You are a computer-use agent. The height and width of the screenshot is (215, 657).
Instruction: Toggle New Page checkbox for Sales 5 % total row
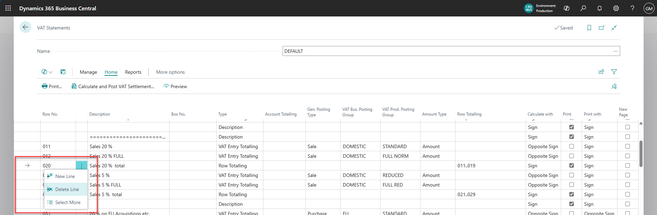point(627,194)
